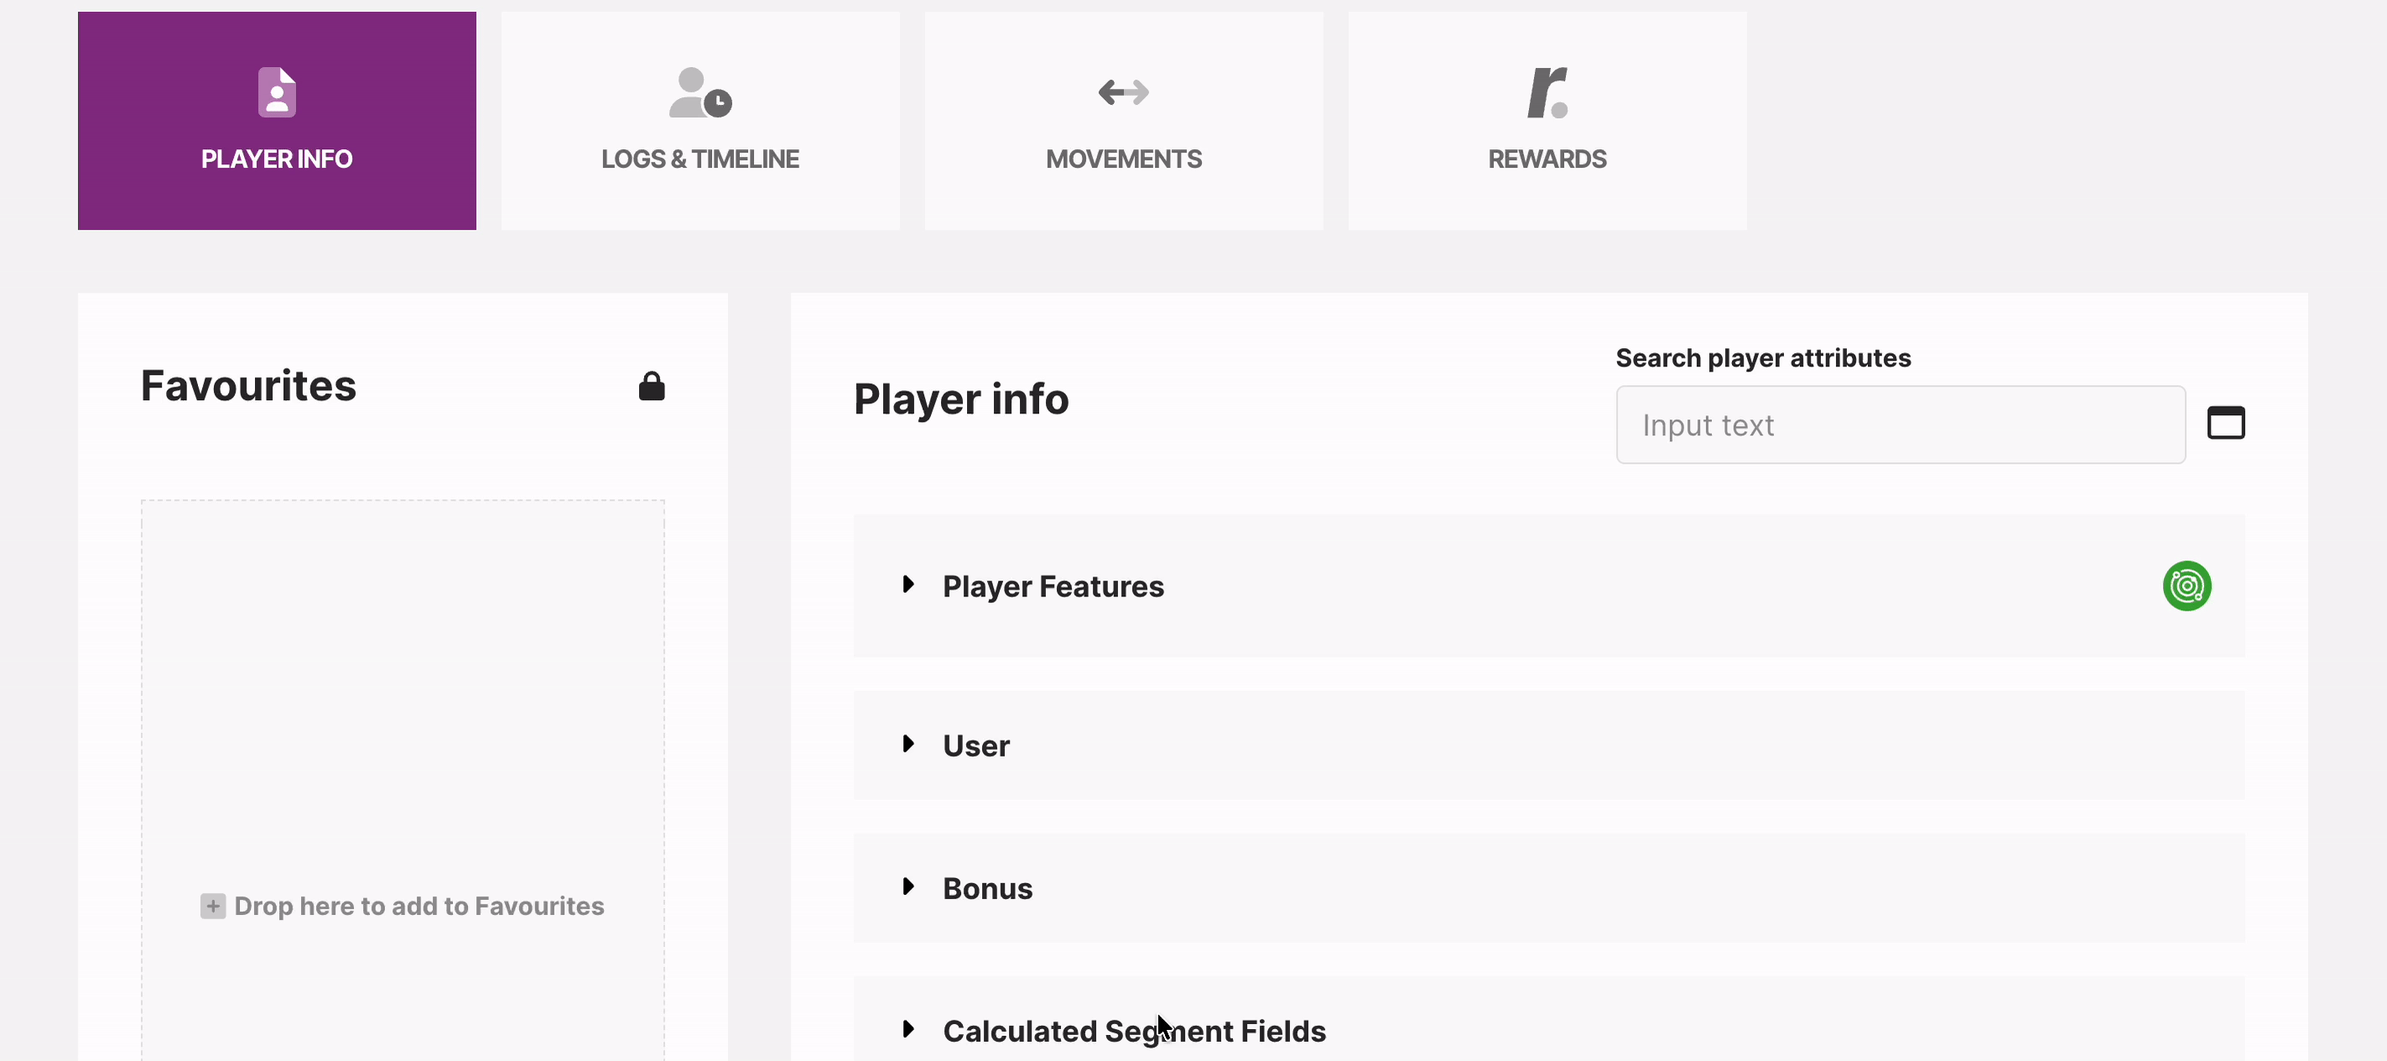
Task: Click the green target icon in Player Features
Action: coord(2186,585)
